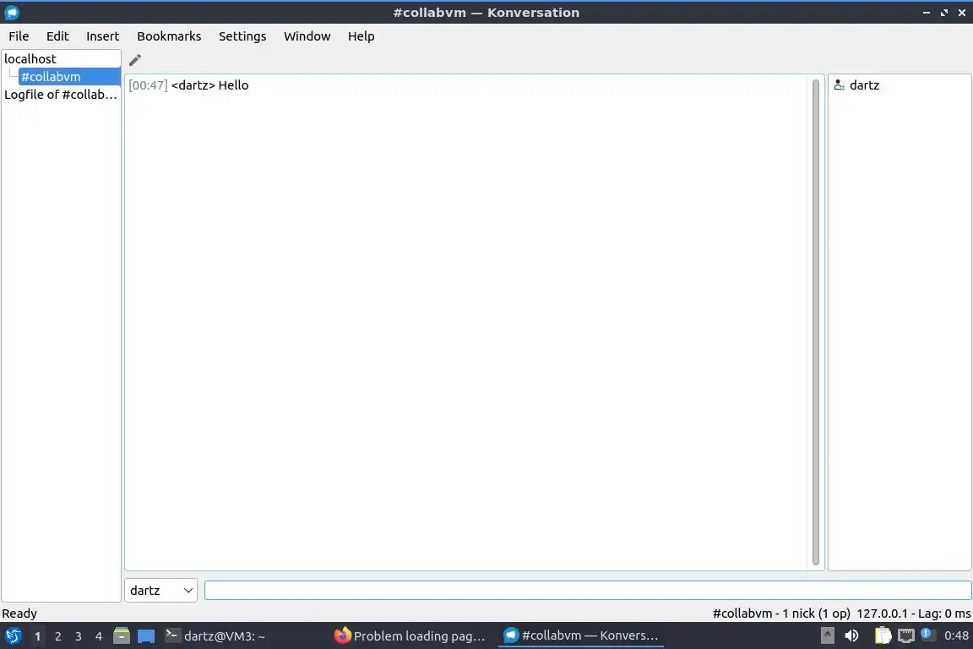This screenshot has width=973, height=649.
Task: Click the #collabvm - 1 nick (1 op) status
Action: click(781, 614)
